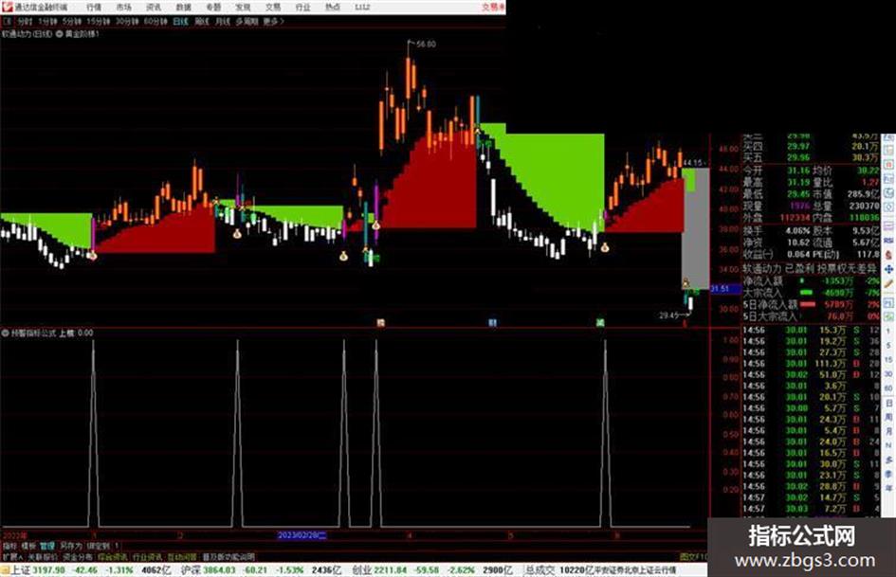Click the circle icon beside 预警指标公式
Viewport: 896px width, 577px height.
pyautogui.click(x=6, y=333)
